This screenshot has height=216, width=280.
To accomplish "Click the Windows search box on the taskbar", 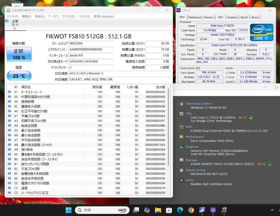I will tap(102, 210).
